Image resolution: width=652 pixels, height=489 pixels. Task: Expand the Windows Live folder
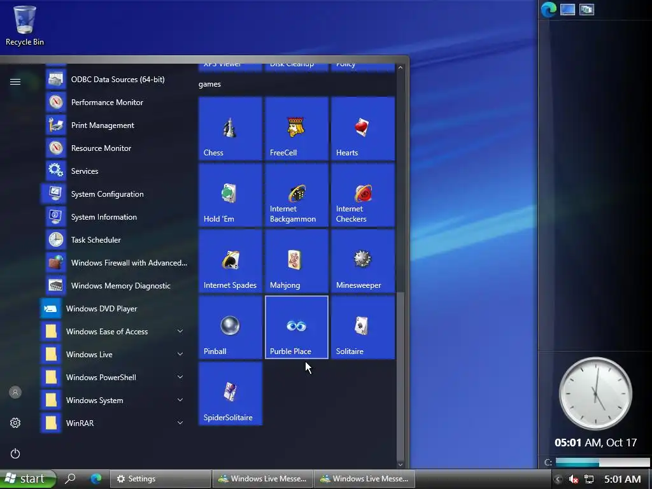[x=115, y=354]
